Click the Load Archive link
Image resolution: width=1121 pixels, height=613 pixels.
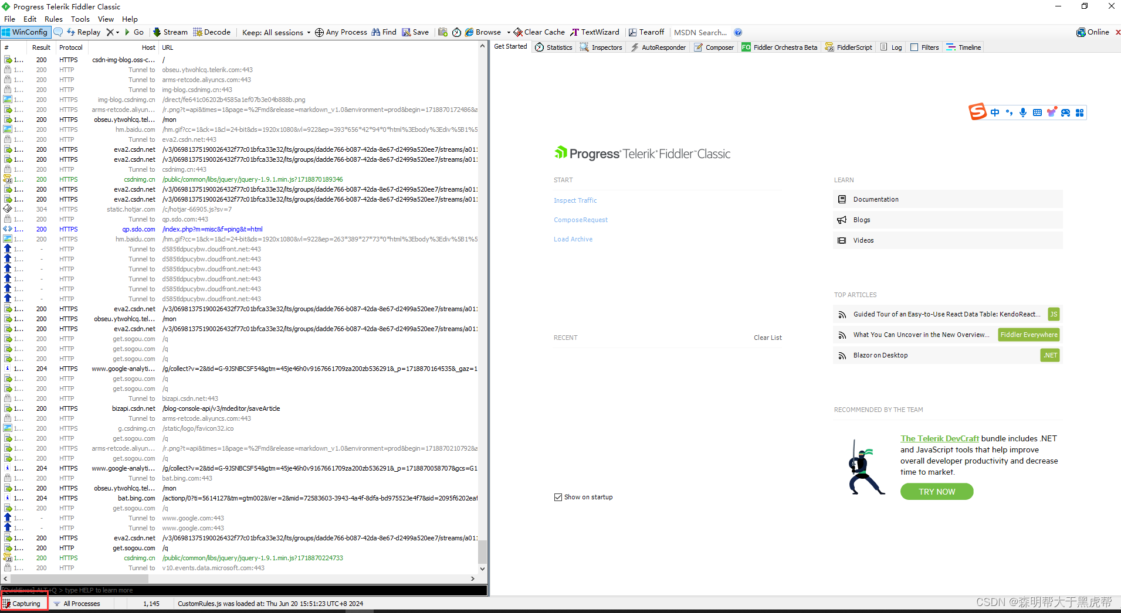click(x=573, y=239)
